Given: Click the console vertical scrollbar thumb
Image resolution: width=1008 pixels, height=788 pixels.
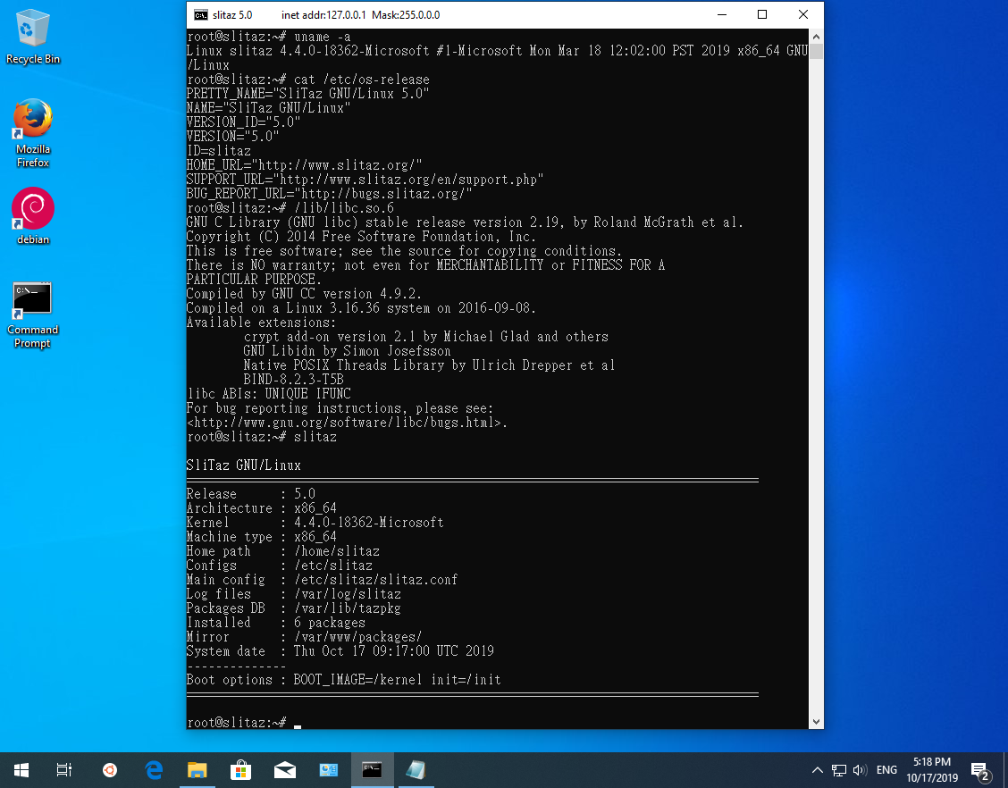Looking at the screenshot, I should coord(816,51).
